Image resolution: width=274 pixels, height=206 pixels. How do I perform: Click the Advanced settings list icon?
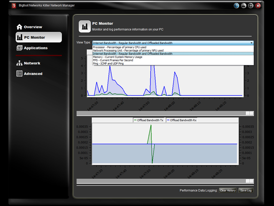(19, 73)
